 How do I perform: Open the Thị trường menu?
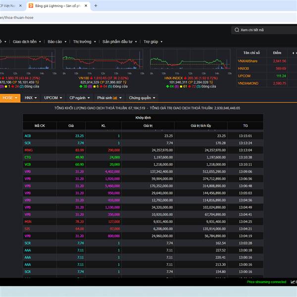[84, 42]
